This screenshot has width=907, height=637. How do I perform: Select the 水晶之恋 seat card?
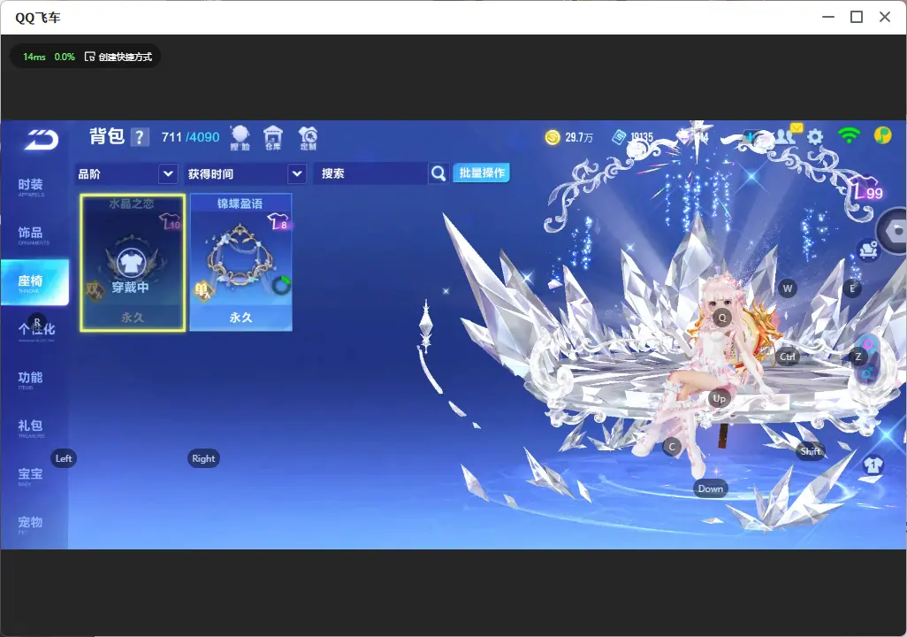133,263
